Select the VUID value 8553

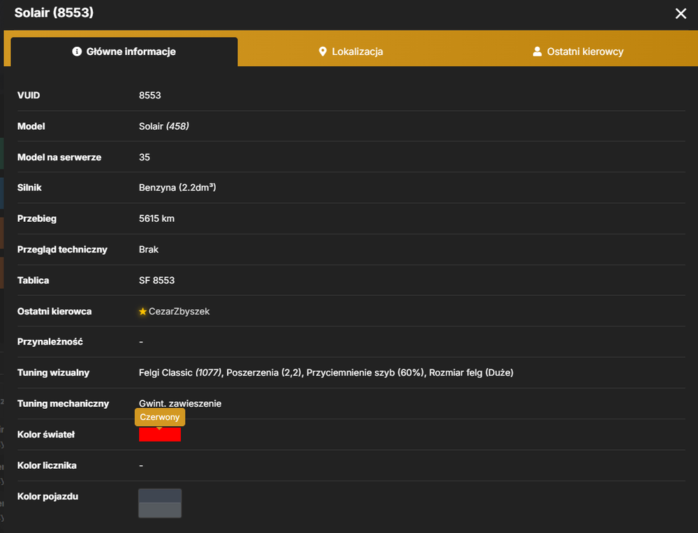(150, 95)
